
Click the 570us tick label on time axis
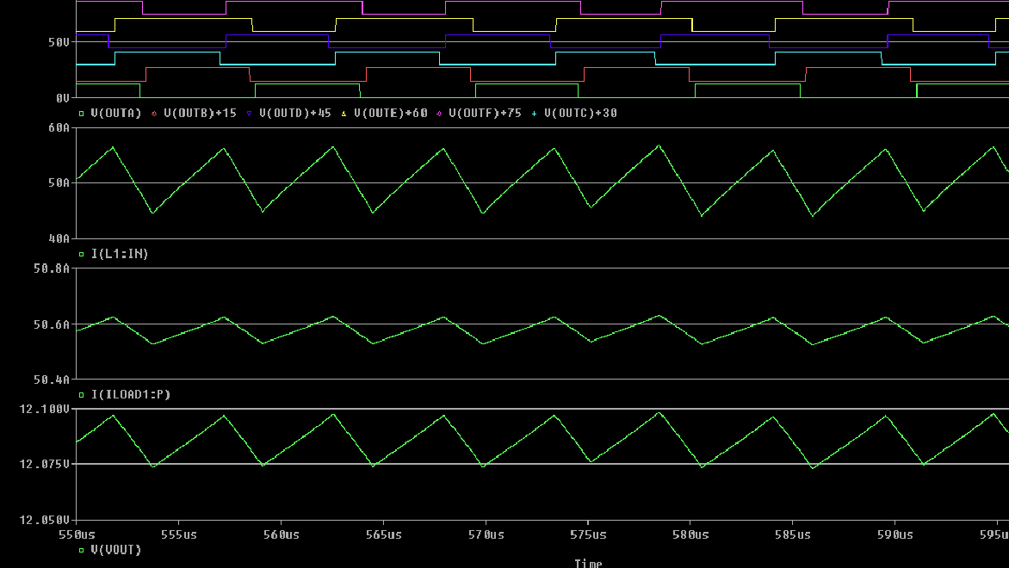point(486,534)
